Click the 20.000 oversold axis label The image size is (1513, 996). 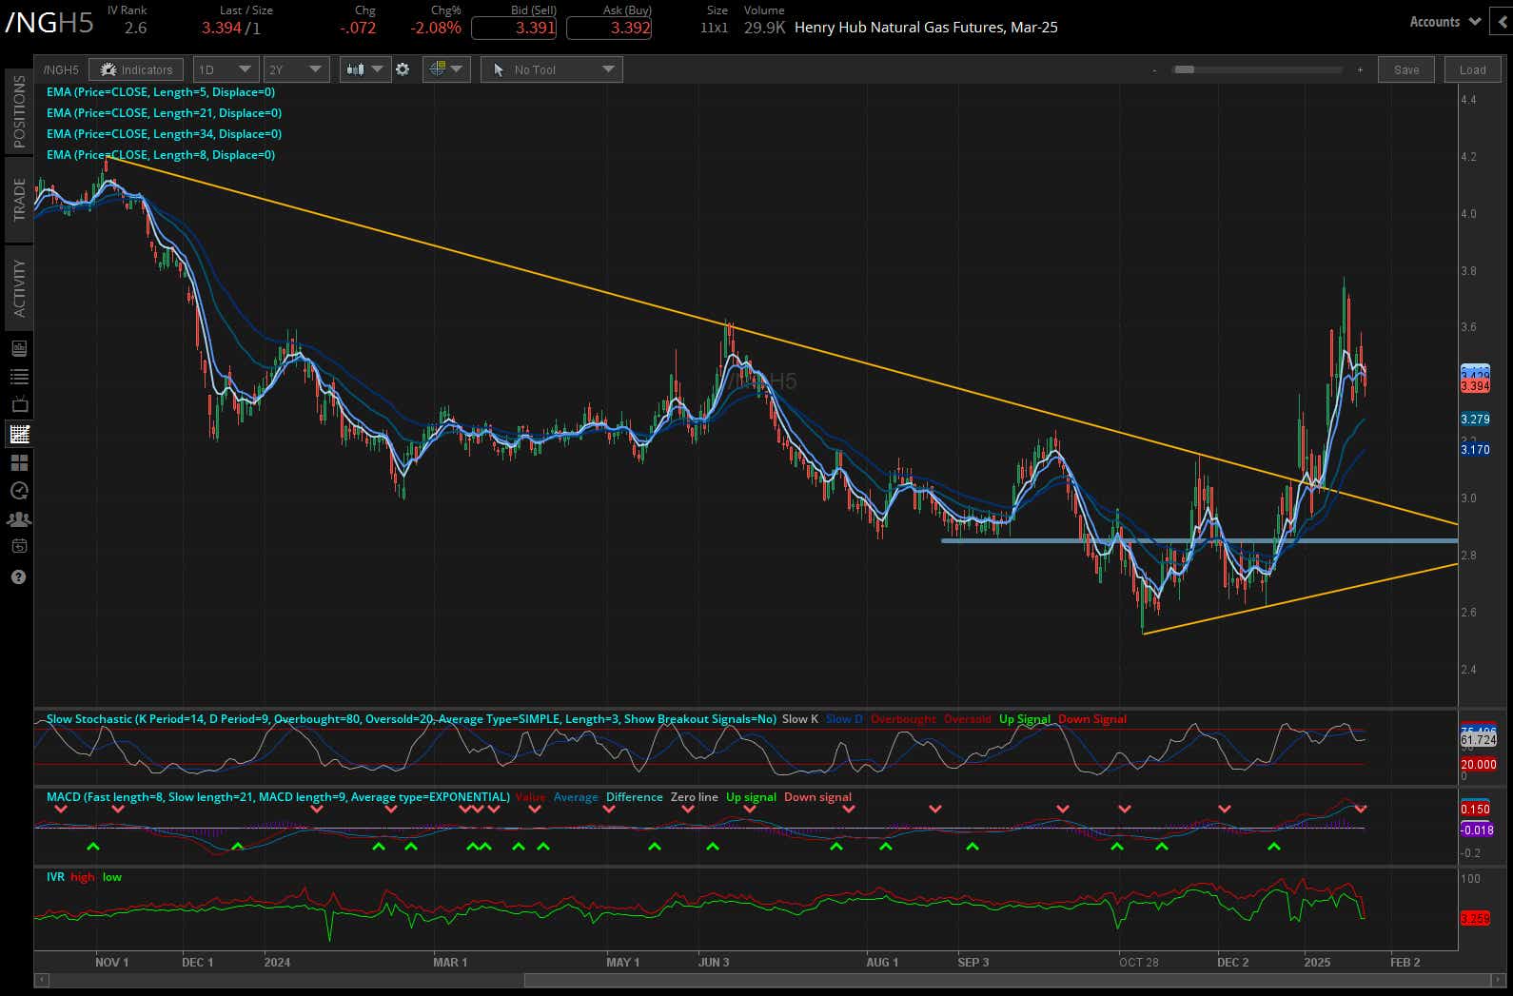click(1478, 765)
